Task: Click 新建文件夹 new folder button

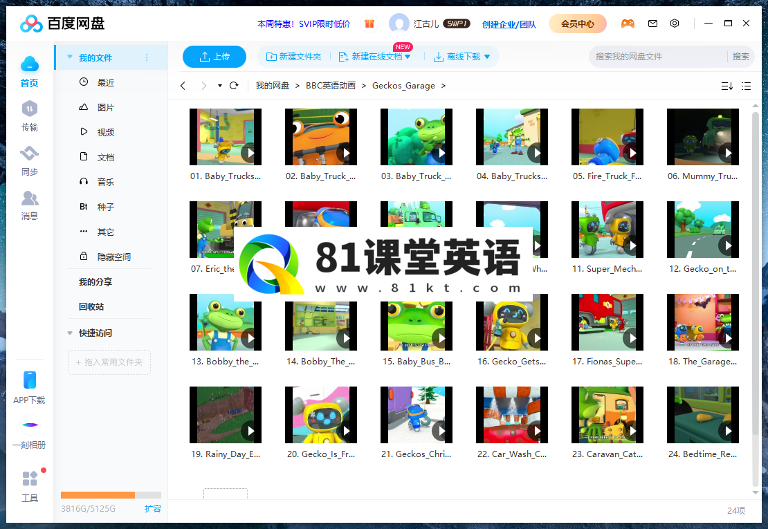Action: tap(294, 57)
